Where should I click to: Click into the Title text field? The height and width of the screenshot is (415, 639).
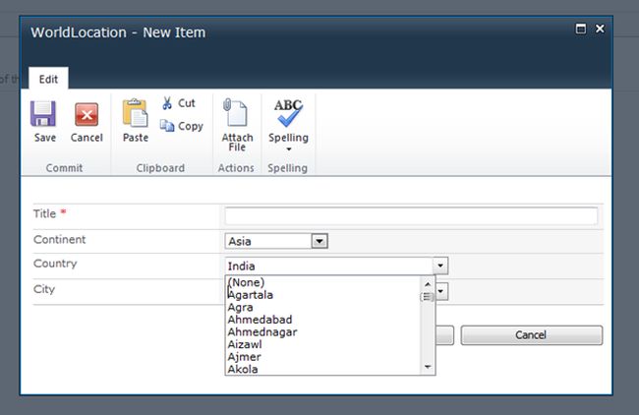click(x=411, y=215)
